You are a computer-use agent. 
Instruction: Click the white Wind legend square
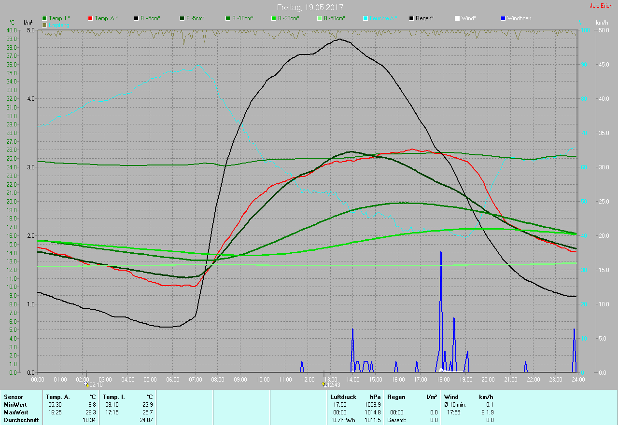coord(457,18)
